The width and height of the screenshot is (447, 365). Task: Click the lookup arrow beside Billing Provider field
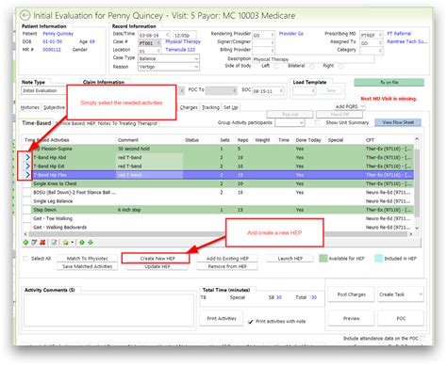[x=273, y=51]
